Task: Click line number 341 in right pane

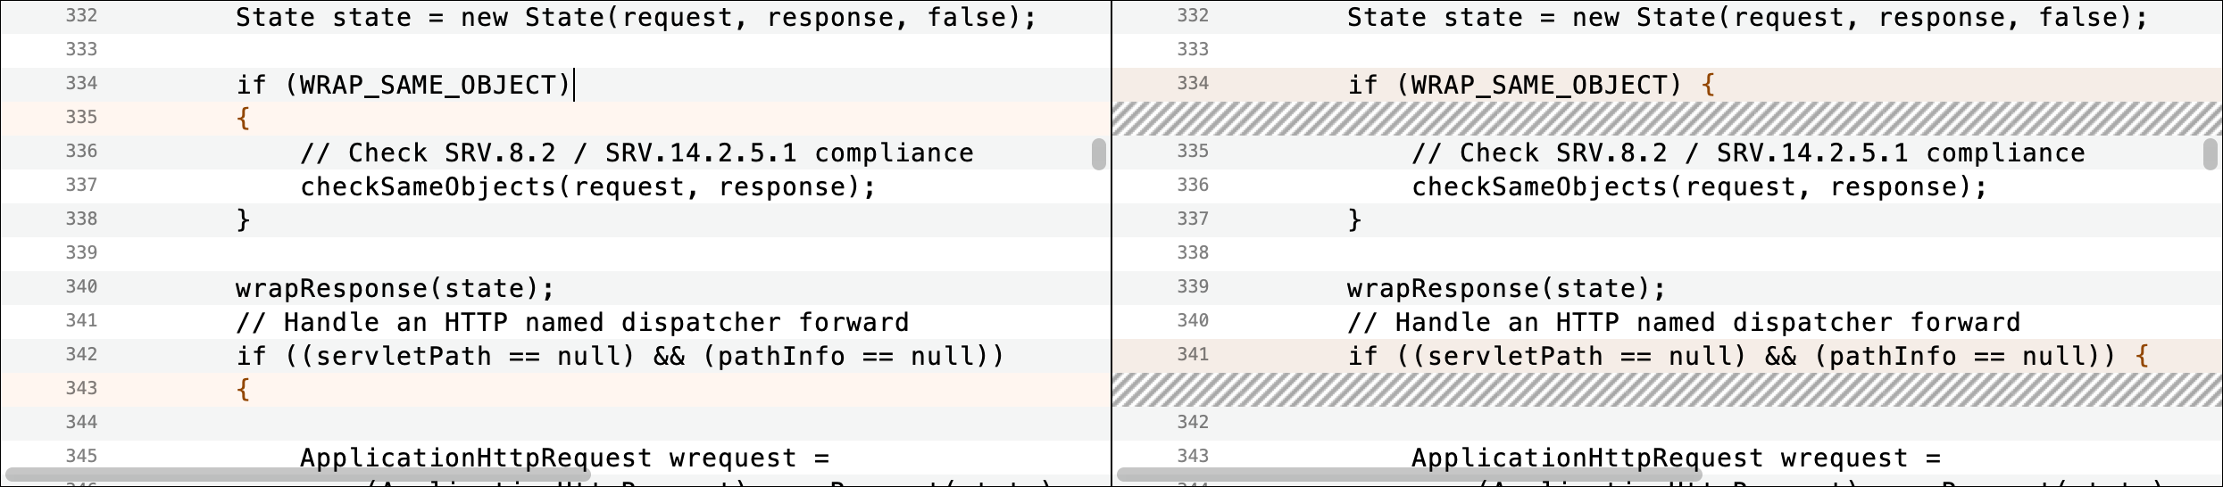Action: coord(1193,355)
